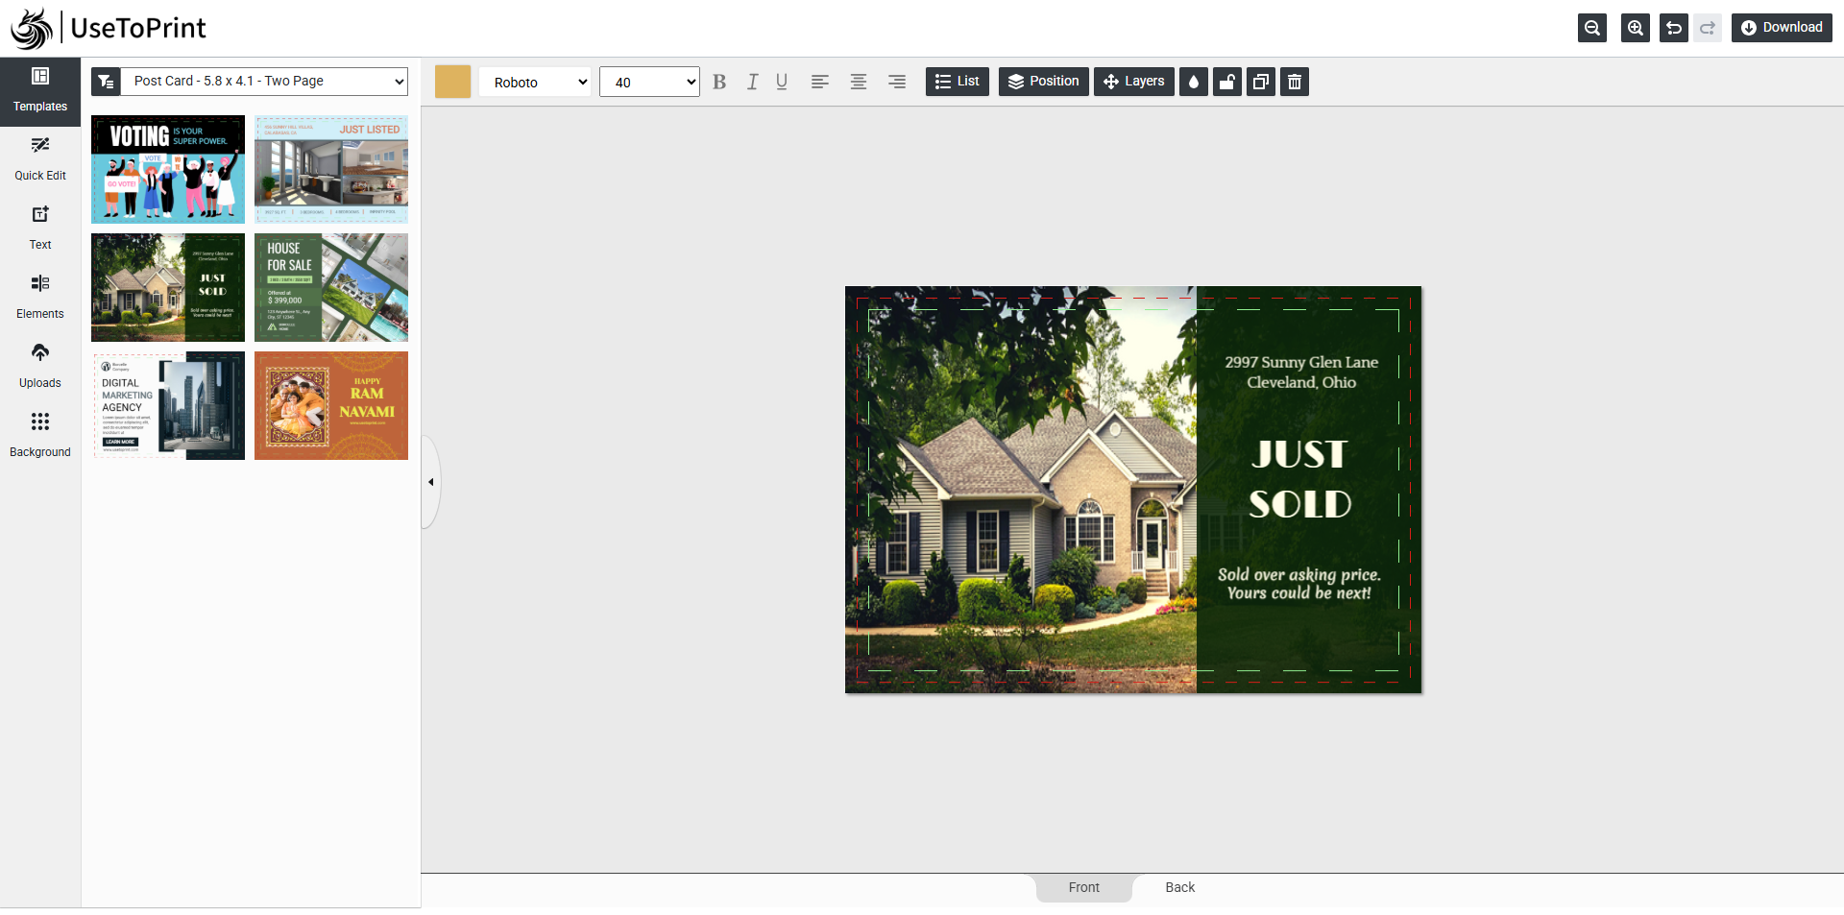Open the opacity droplet tool
The image size is (1844, 915).
(1194, 82)
